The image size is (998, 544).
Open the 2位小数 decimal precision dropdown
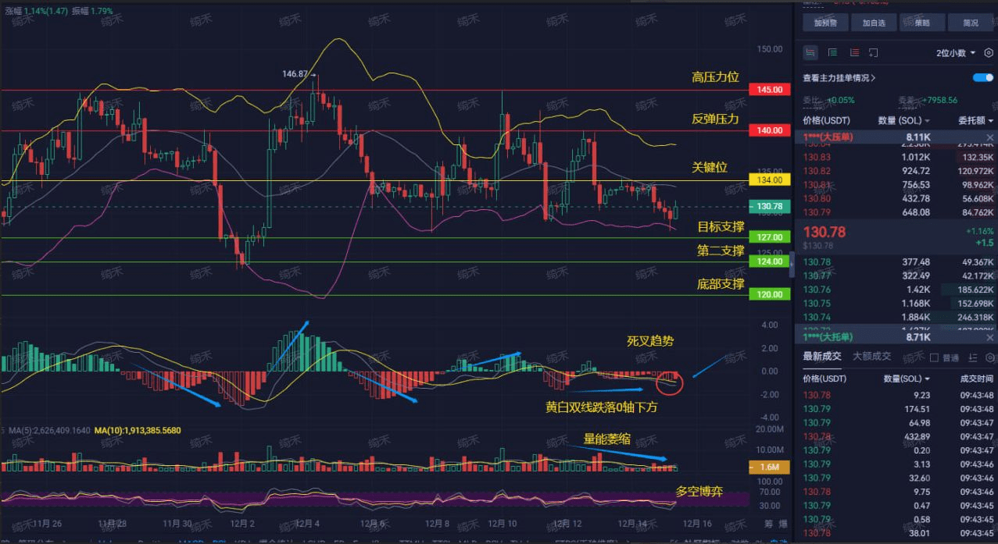[956, 53]
